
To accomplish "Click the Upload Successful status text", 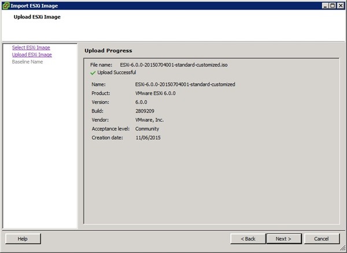I will click(117, 72).
